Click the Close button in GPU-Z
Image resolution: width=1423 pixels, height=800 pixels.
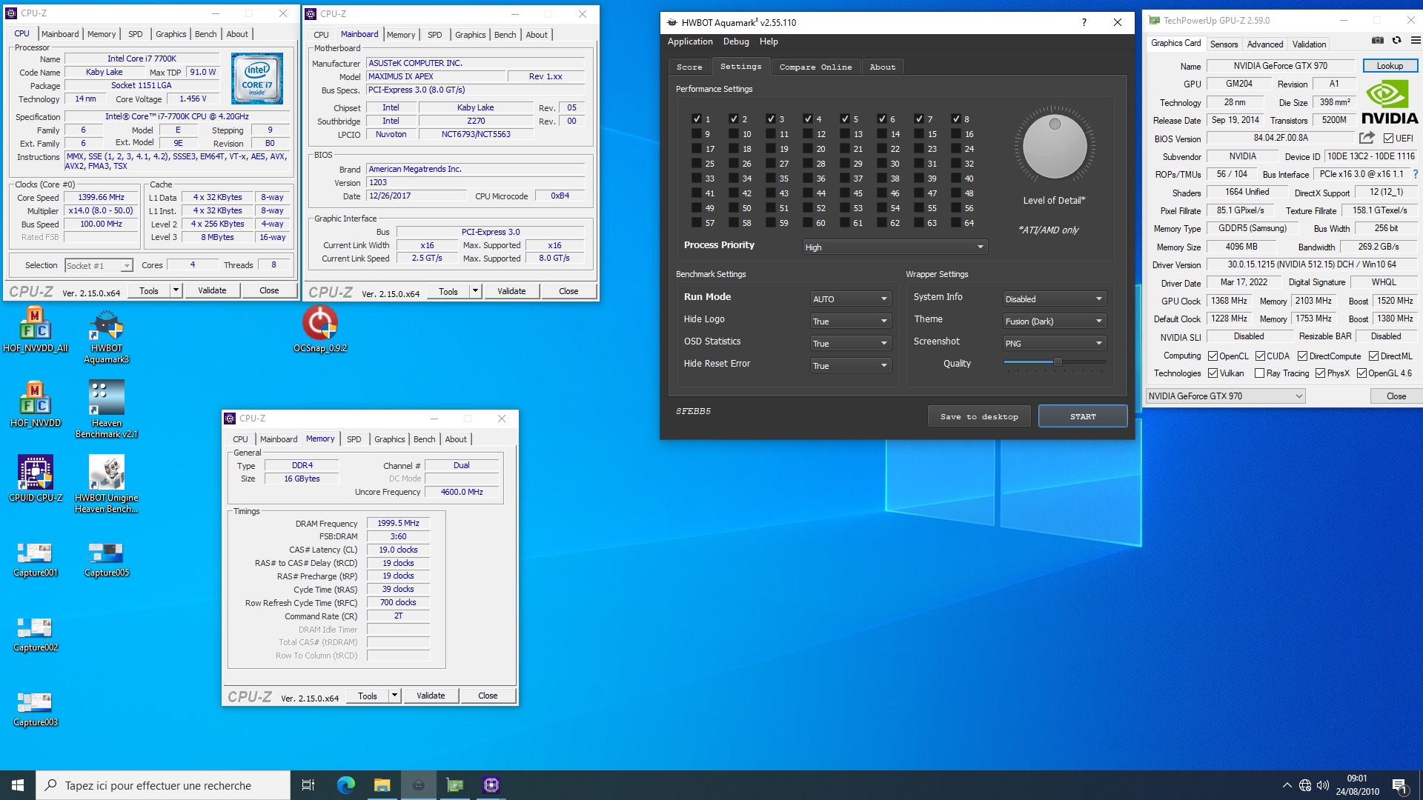[1396, 396]
